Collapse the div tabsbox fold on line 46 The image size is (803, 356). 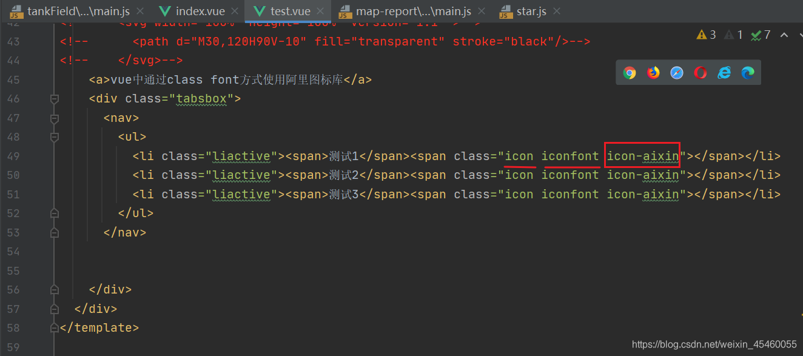tap(54, 99)
